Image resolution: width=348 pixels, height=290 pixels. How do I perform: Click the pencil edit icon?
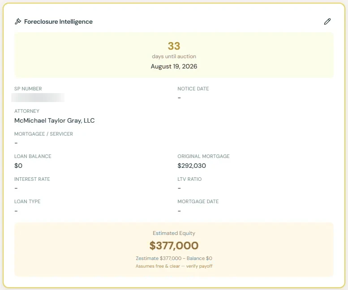[x=327, y=21]
